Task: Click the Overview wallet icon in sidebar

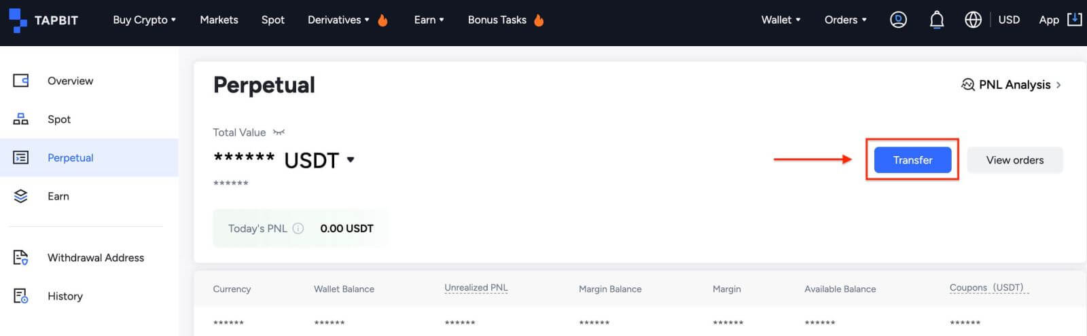Action: [x=21, y=81]
